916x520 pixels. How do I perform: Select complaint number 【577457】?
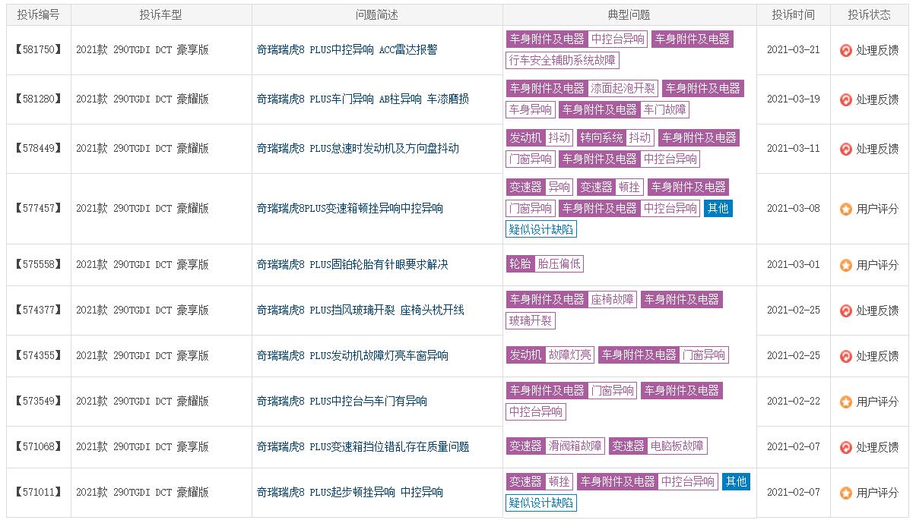coord(38,208)
